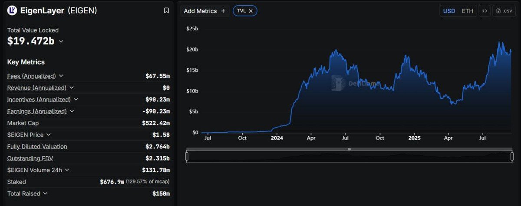Open the embed code icon button
The height and width of the screenshot is (206, 521).
485,11
